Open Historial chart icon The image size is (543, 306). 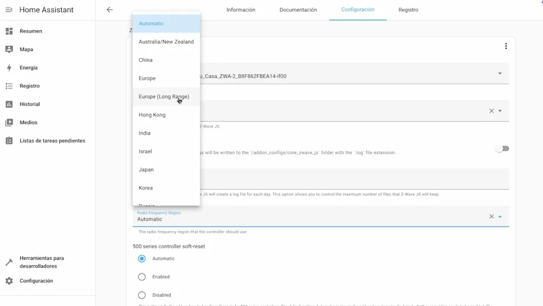(x=9, y=104)
